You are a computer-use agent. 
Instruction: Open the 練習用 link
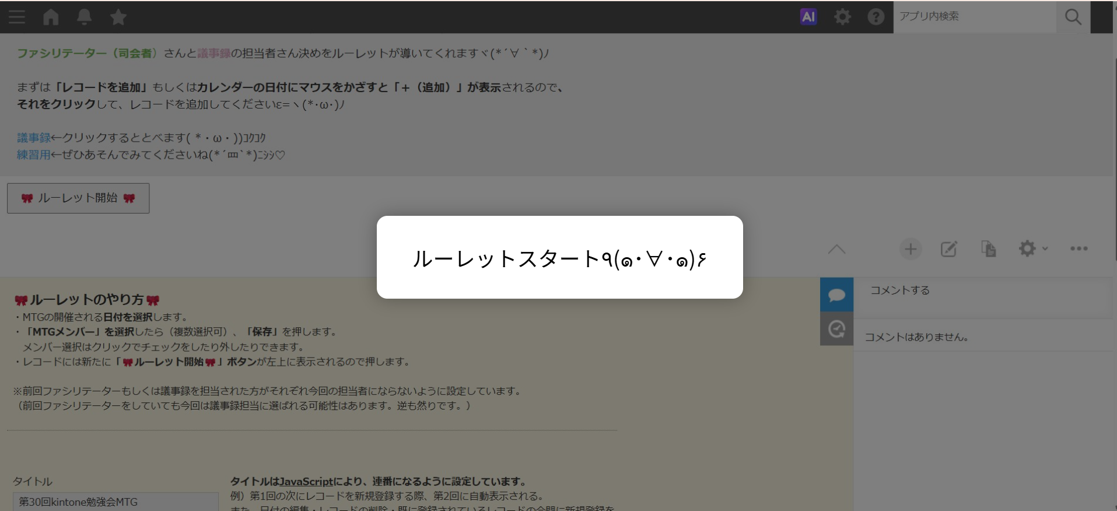click(x=34, y=155)
